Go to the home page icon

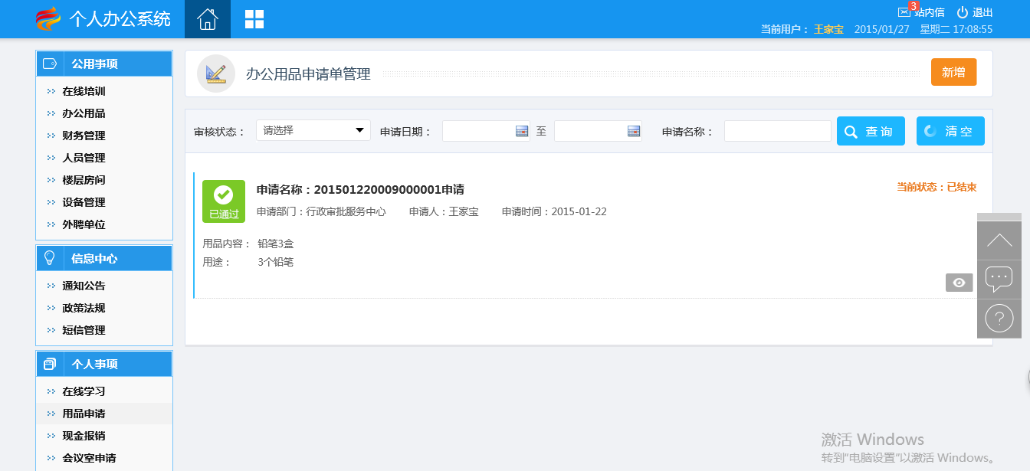(x=208, y=19)
